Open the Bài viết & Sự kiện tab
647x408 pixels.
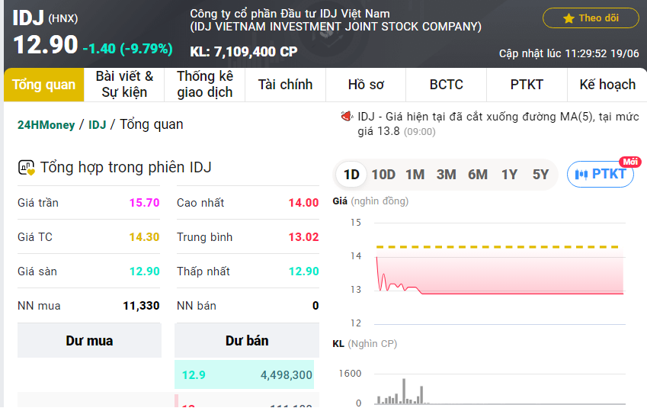[x=124, y=85]
